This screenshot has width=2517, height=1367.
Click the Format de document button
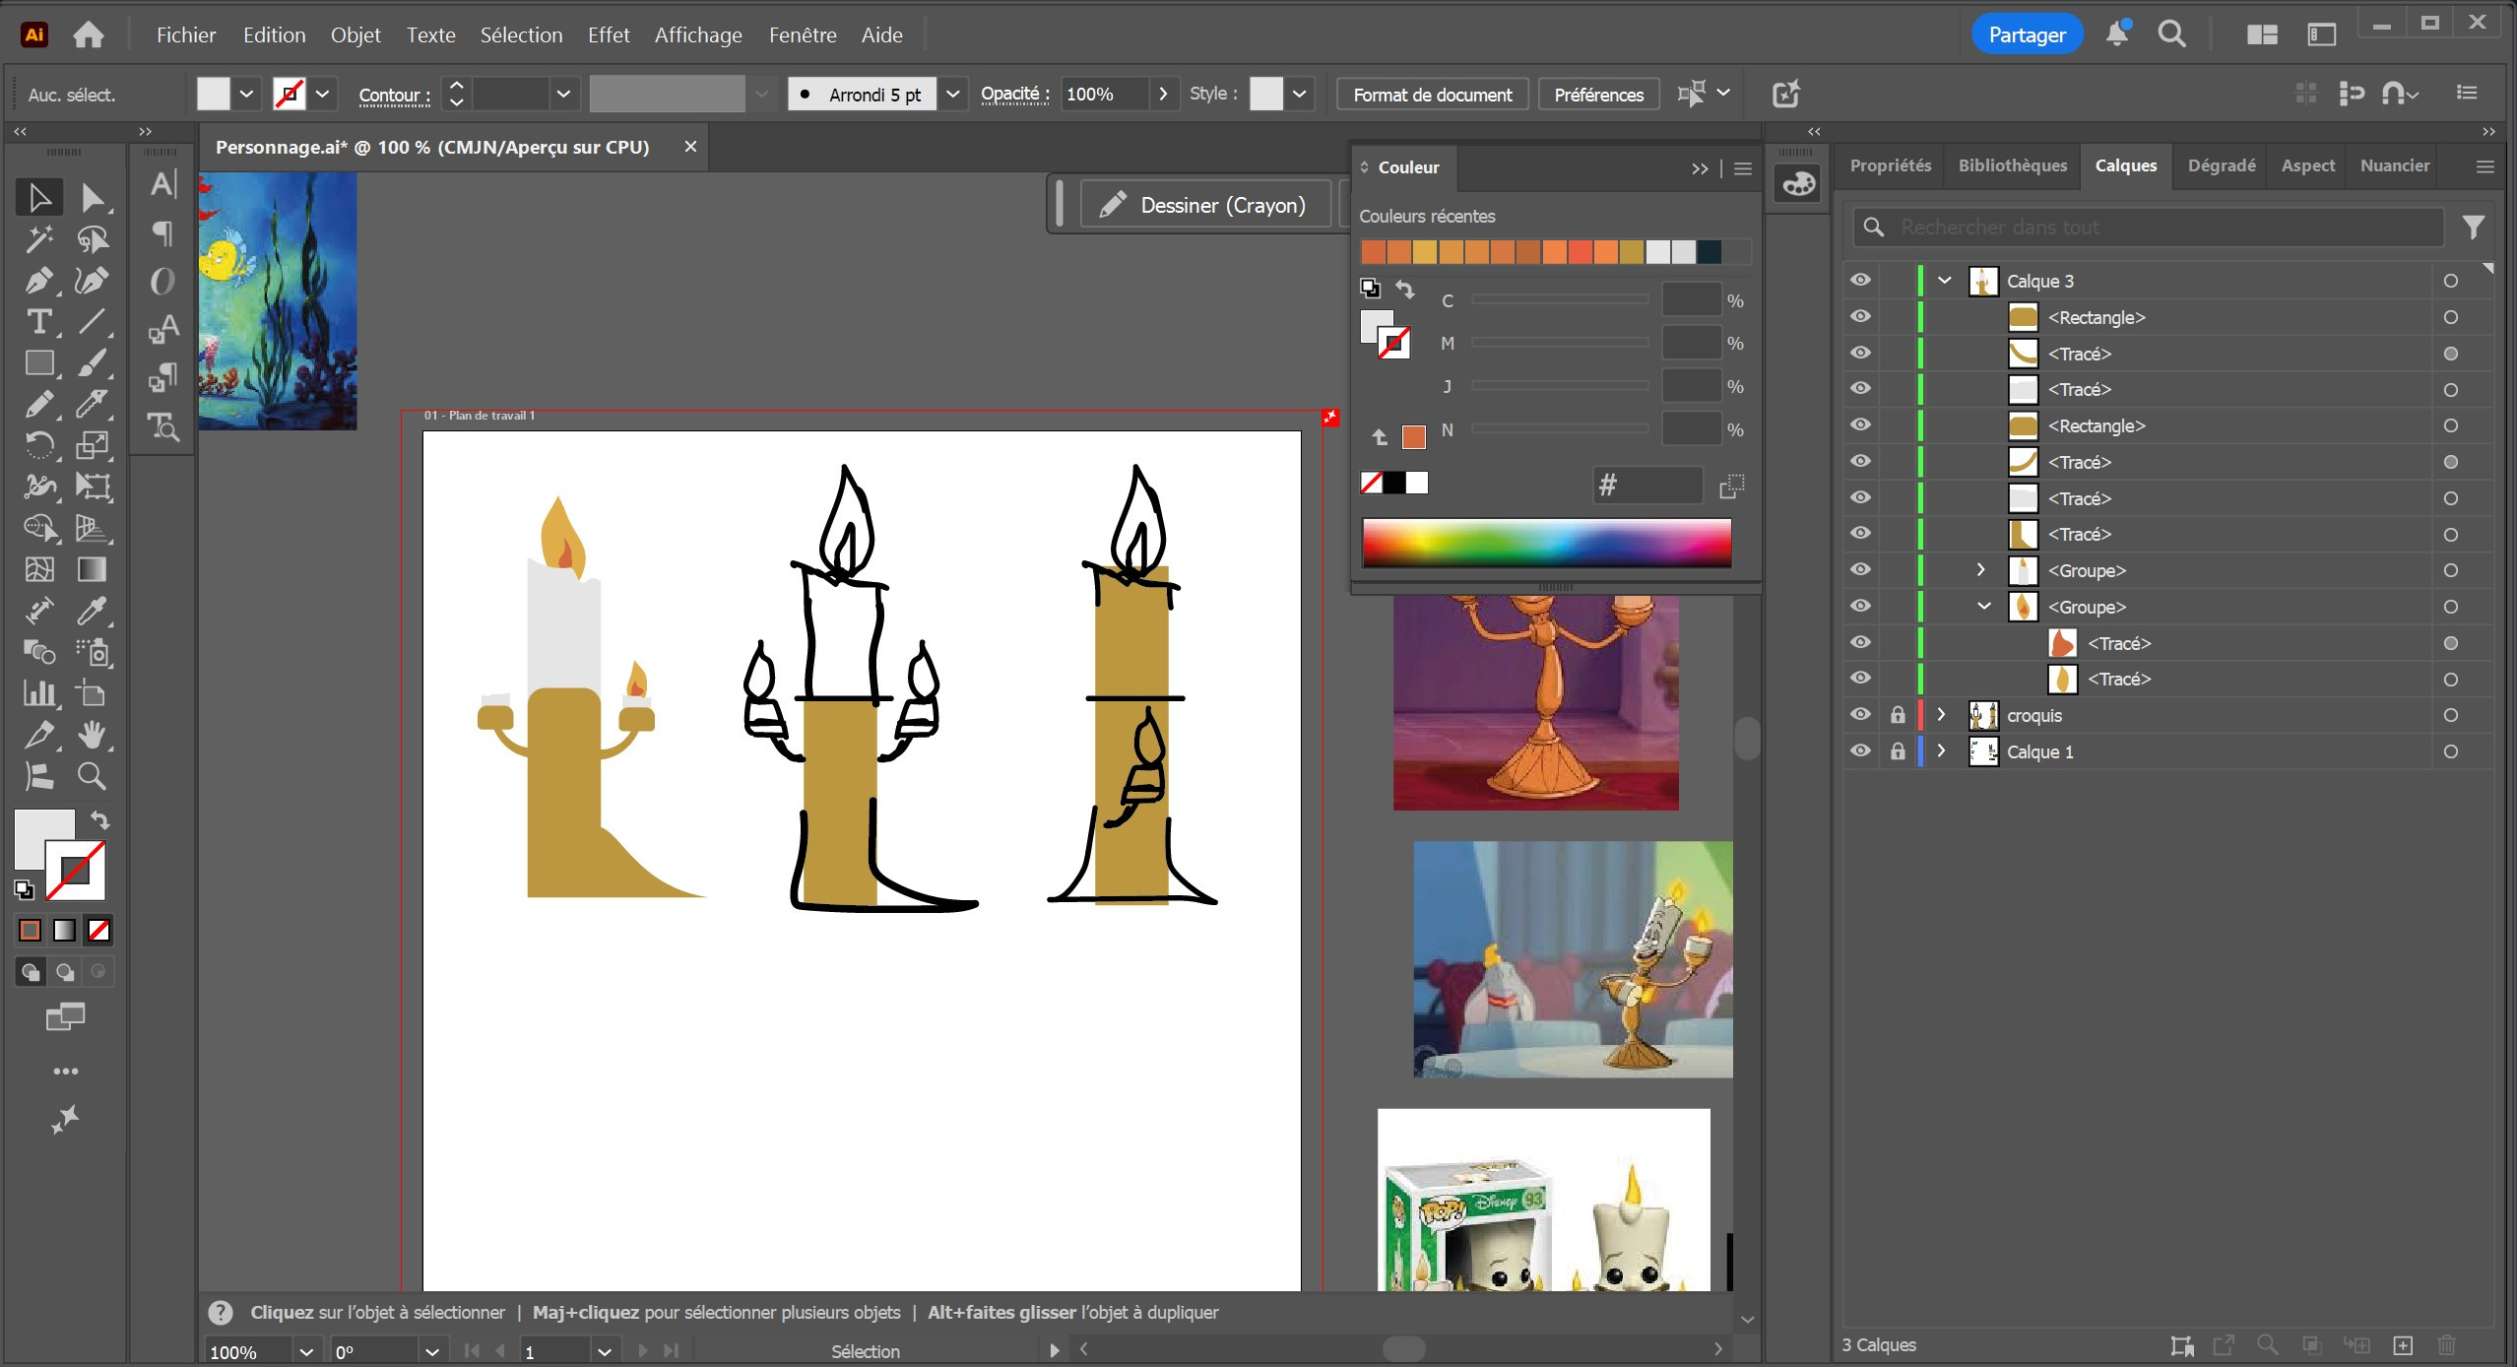pos(1432,95)
